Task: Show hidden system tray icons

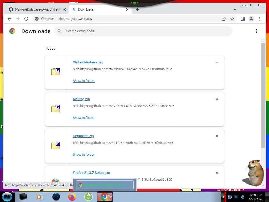Action: pyautogui.click(x=223, y=197)
